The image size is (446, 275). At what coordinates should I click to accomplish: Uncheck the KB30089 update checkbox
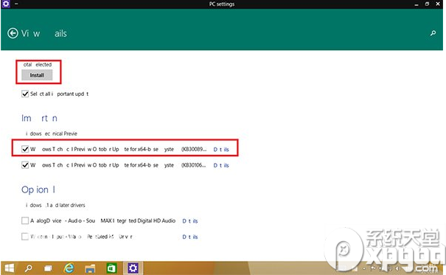25,149
